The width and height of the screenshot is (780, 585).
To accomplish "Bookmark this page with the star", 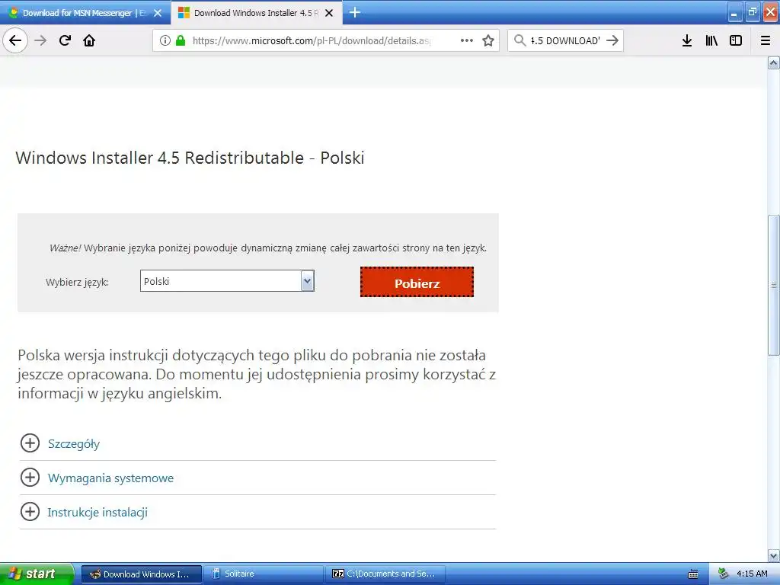I will point(488,40).
